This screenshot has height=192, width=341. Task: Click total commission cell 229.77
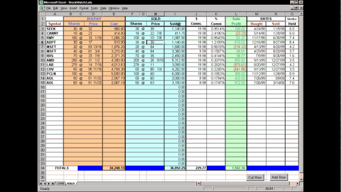(196, 168)
